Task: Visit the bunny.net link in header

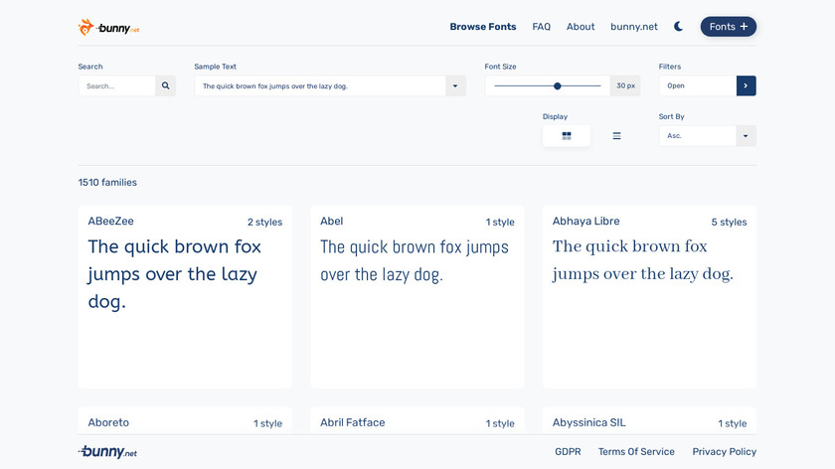Action: 634,27
